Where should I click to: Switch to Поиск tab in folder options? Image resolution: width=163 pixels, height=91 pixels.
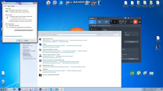click(x=13, y=6)
